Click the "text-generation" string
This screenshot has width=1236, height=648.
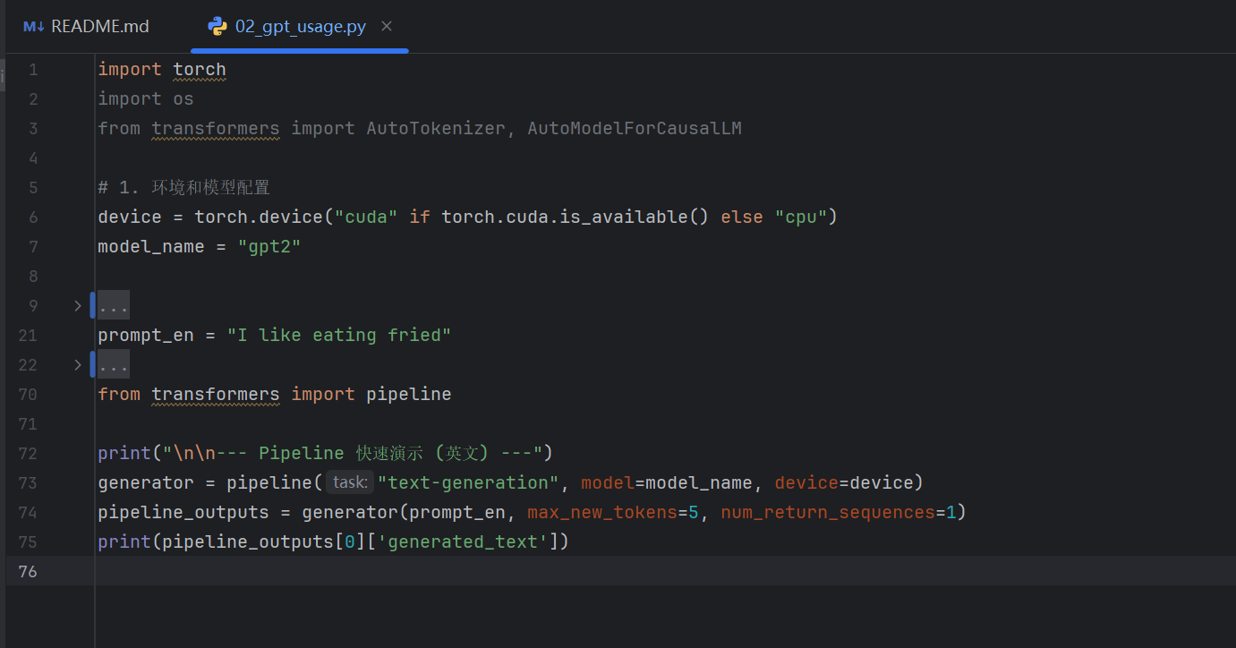(468, 482)
